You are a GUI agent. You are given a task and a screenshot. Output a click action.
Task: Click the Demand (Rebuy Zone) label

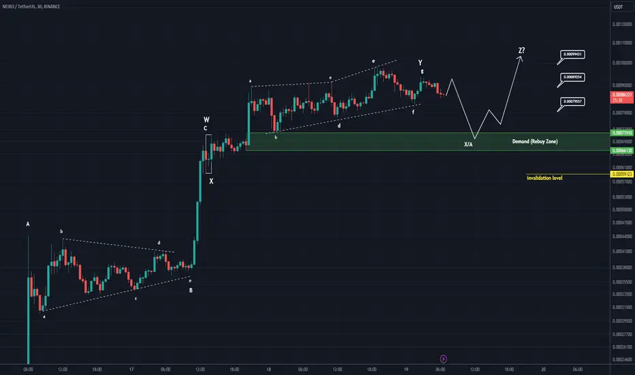coord(535,142)
